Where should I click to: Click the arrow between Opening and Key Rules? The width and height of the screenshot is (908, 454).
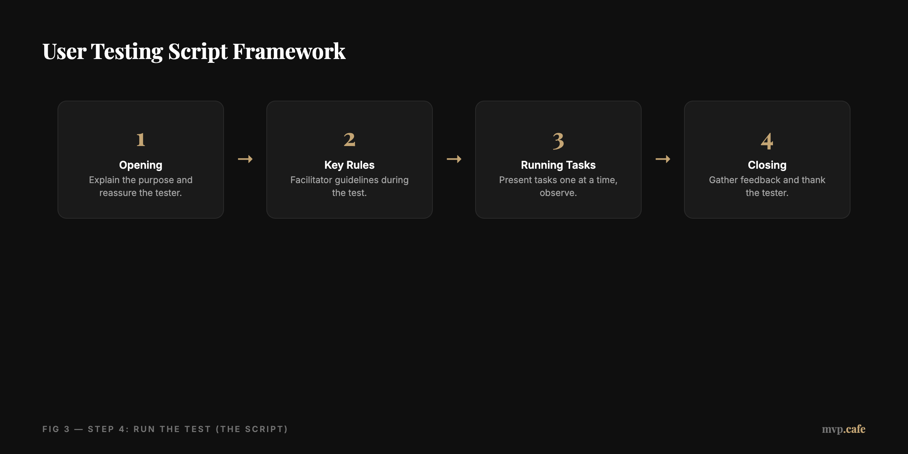pyautogui.click(x=245, y=159)
